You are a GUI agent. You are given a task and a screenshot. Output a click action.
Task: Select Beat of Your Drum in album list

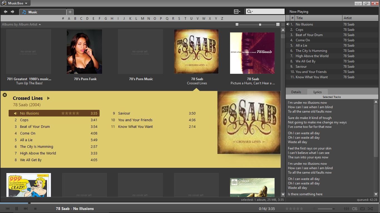pos(54,126)
